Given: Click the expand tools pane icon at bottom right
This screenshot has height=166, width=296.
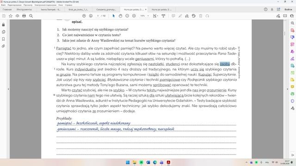Looking at the screenshot, I should pos(292,155).
